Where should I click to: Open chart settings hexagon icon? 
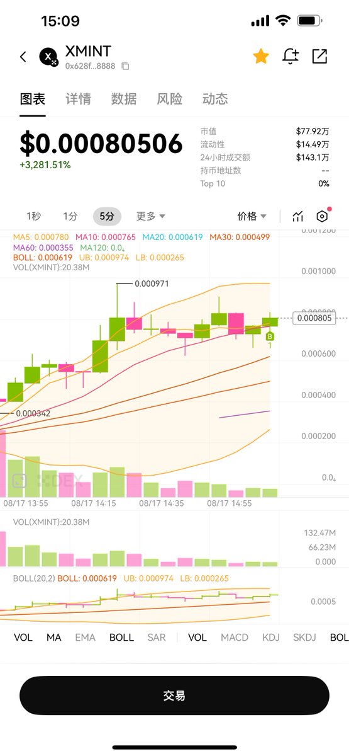point(322,216)
